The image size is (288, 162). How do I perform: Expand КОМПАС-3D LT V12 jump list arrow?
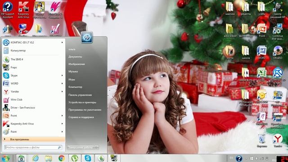point(62,42)
